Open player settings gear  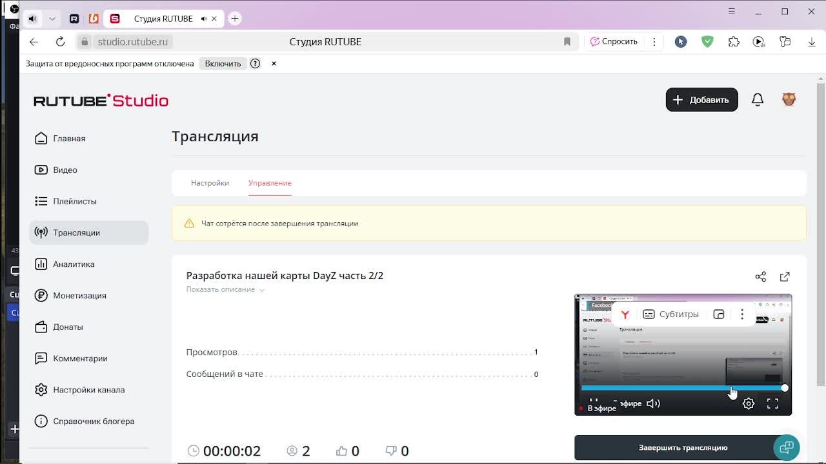pos(749,403)
